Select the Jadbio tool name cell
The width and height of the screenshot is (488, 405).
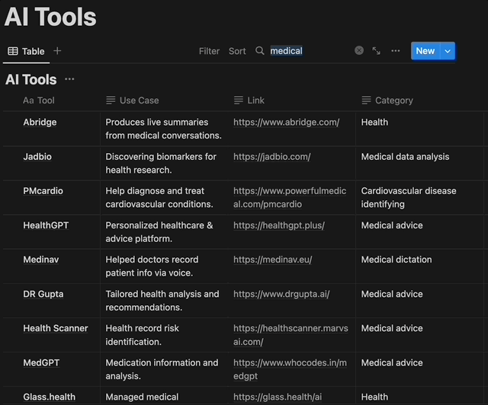[52, 163]
